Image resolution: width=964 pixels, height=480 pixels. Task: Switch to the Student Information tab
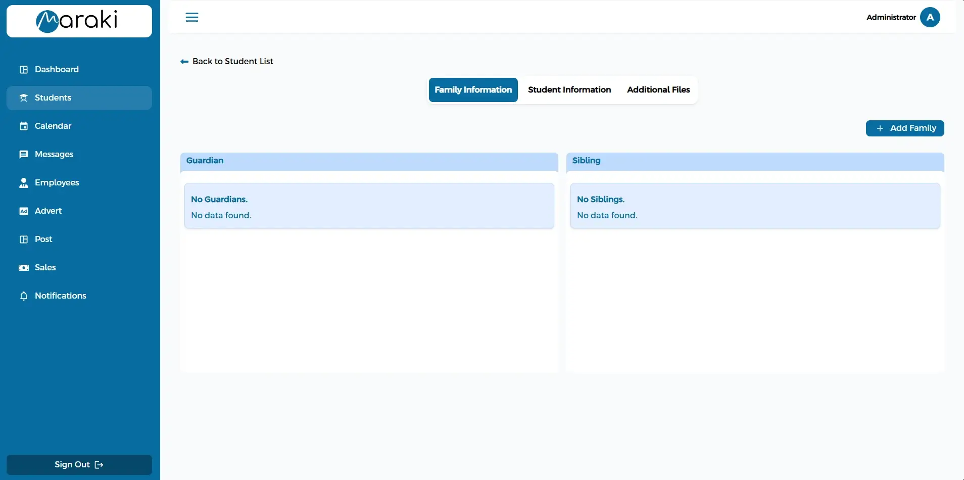coord(569,90)
